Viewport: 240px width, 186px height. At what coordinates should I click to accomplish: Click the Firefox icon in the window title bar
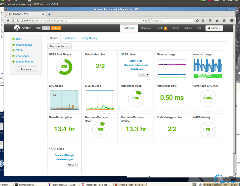[6, 9]
